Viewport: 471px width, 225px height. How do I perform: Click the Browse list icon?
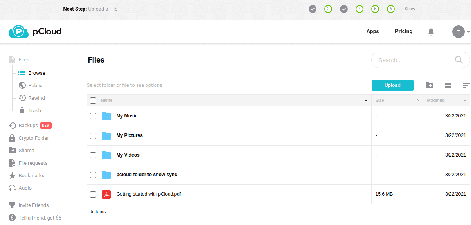(22, 73)
